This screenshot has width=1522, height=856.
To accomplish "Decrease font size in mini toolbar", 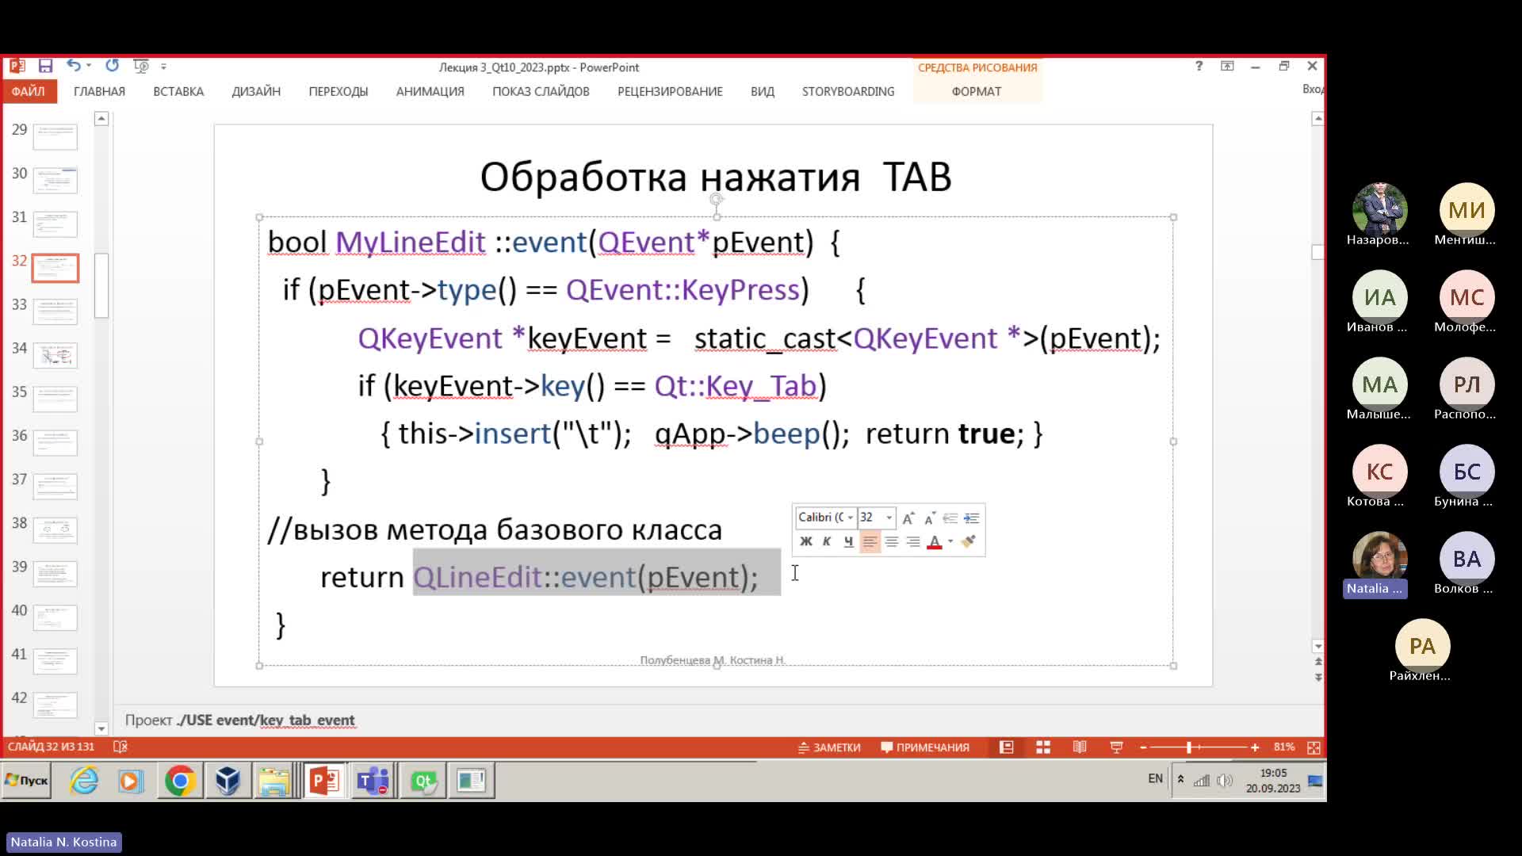I will coord(929,518).
